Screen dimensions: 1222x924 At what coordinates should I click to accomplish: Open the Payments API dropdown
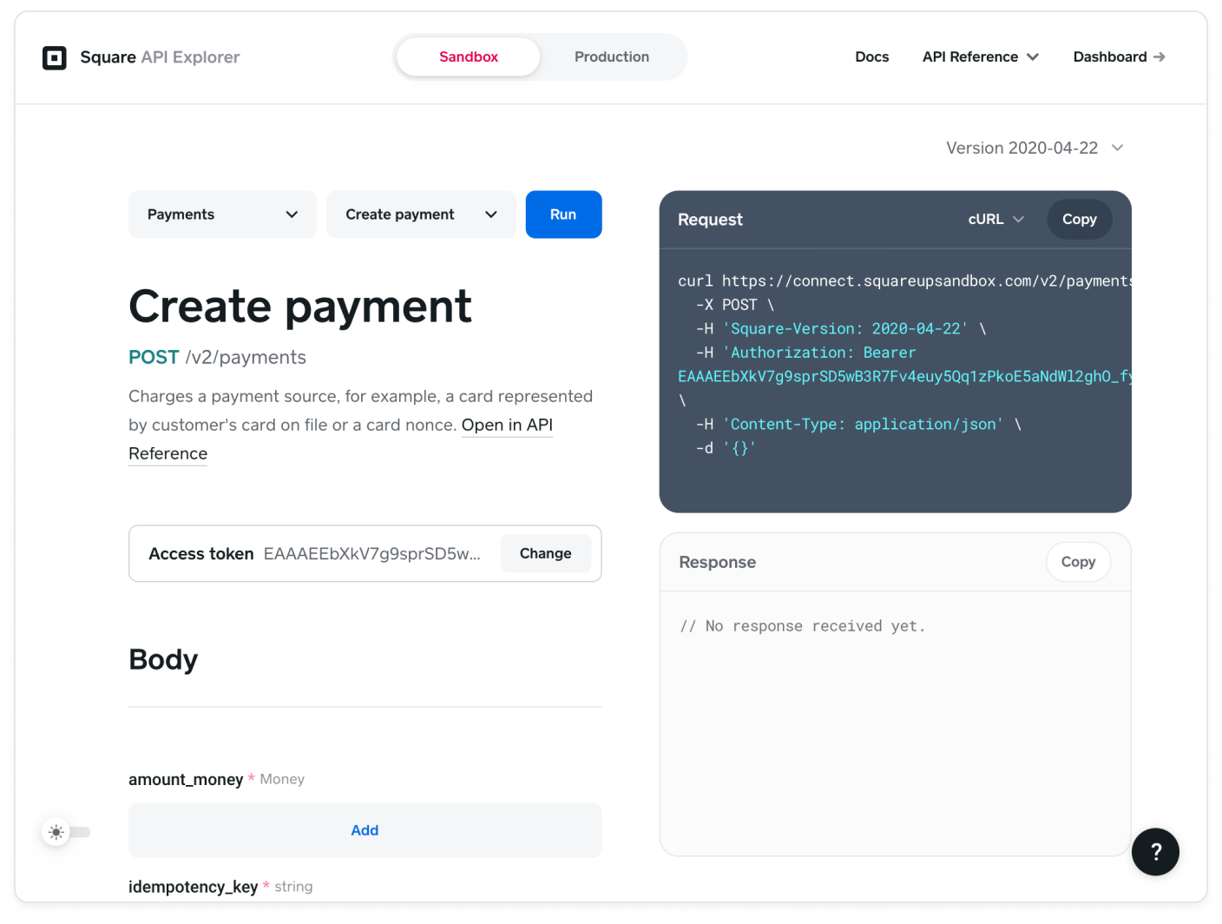click(222, 214)
